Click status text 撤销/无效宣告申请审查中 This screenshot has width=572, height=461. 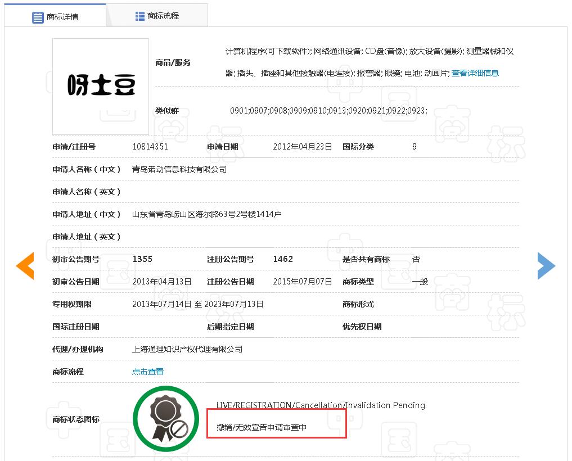tap(262, 427)
